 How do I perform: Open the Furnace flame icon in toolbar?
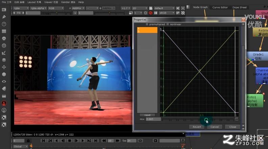4,103
